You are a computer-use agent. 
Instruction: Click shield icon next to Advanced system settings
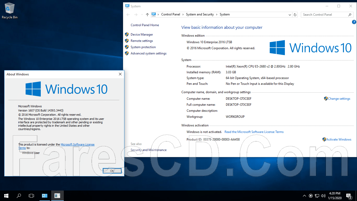point(127,53)
